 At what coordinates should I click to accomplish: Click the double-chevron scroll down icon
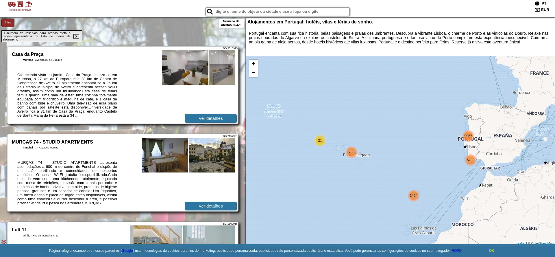(3, 242)
